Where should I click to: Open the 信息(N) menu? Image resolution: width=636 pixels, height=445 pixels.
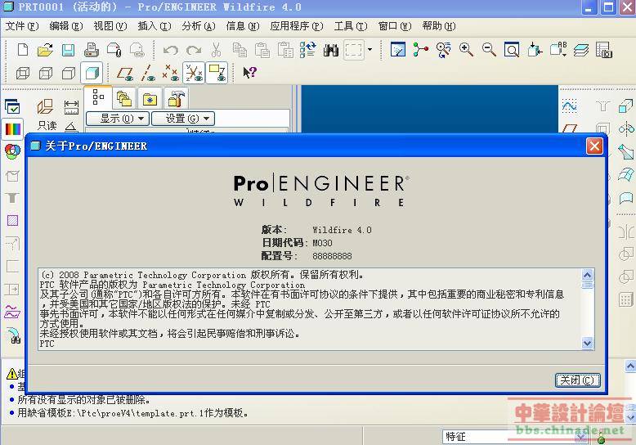[x=243, y=26]
